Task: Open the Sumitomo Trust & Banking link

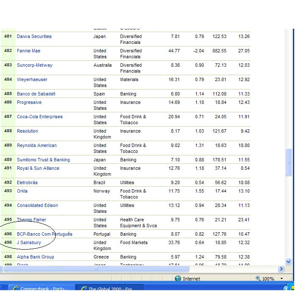Action: coord(43,160)
